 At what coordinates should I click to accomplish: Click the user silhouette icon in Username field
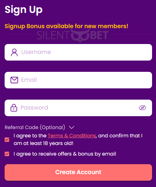[14, 52]
